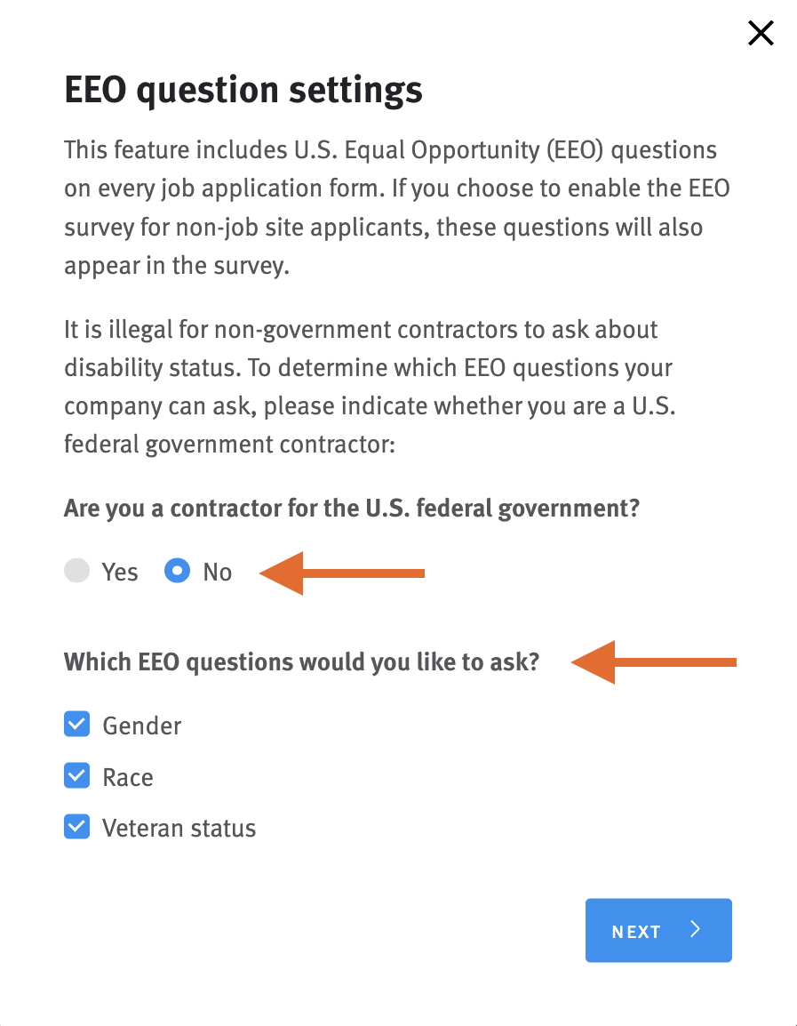Close the EEO question settings dialog
Screen dimensions: 797x1026
761,34
